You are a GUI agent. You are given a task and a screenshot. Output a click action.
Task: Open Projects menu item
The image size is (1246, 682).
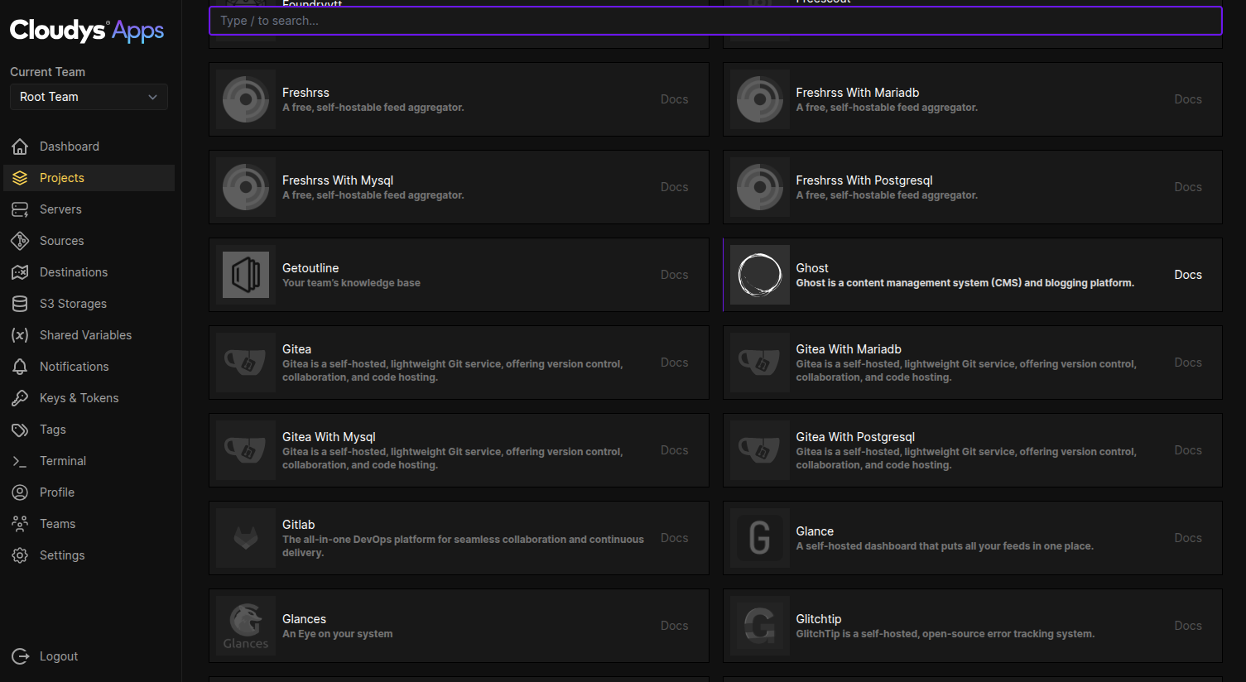point(89,178)
